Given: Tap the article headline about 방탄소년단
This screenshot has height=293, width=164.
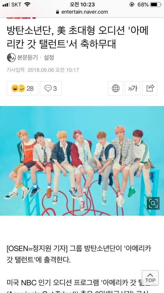Looking at the screenshot, I should point(78,37).
